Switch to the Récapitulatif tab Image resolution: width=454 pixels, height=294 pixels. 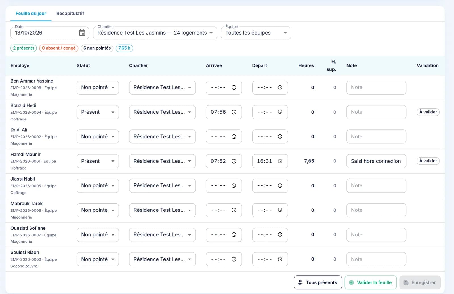coord(70,13)
